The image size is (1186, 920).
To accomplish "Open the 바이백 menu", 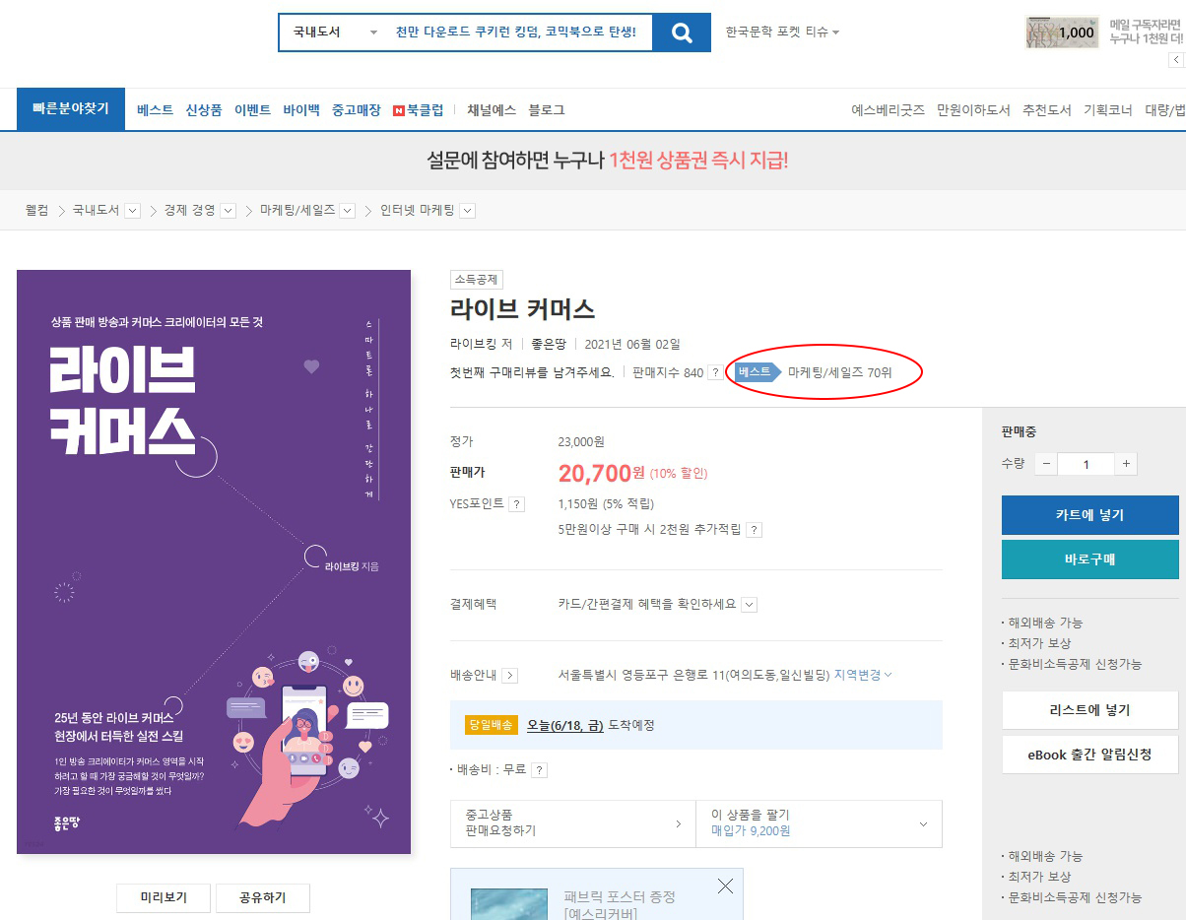I will pyautogui.click(x=301, y=110).
